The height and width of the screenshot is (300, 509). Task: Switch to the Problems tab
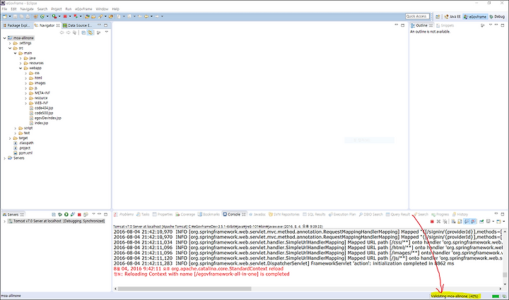coord(124,215)
